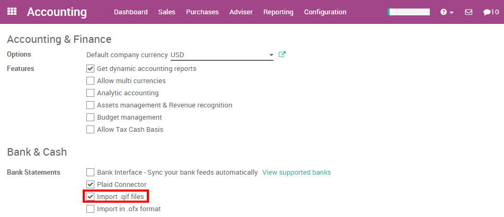Expand the dropdown caret beside help icon
The height and width of the screenshot is (217, 504).
pyautogui.click(x=452, y=12)
